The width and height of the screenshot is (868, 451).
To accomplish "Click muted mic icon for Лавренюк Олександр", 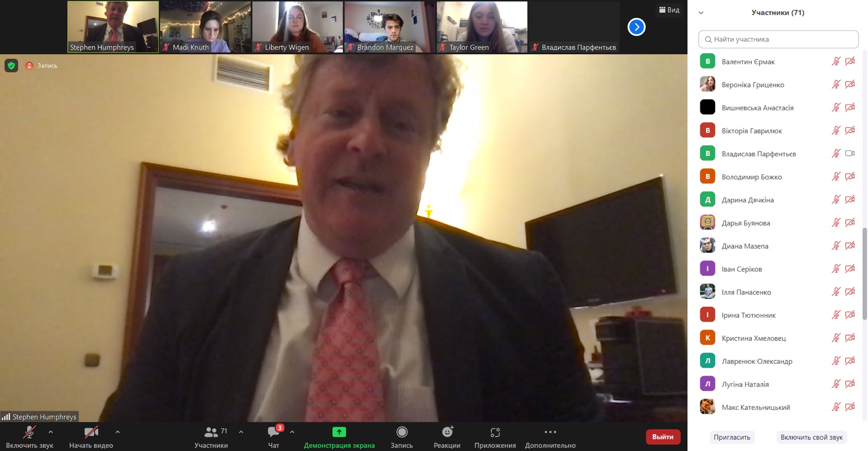I will [x=836, y=360].
